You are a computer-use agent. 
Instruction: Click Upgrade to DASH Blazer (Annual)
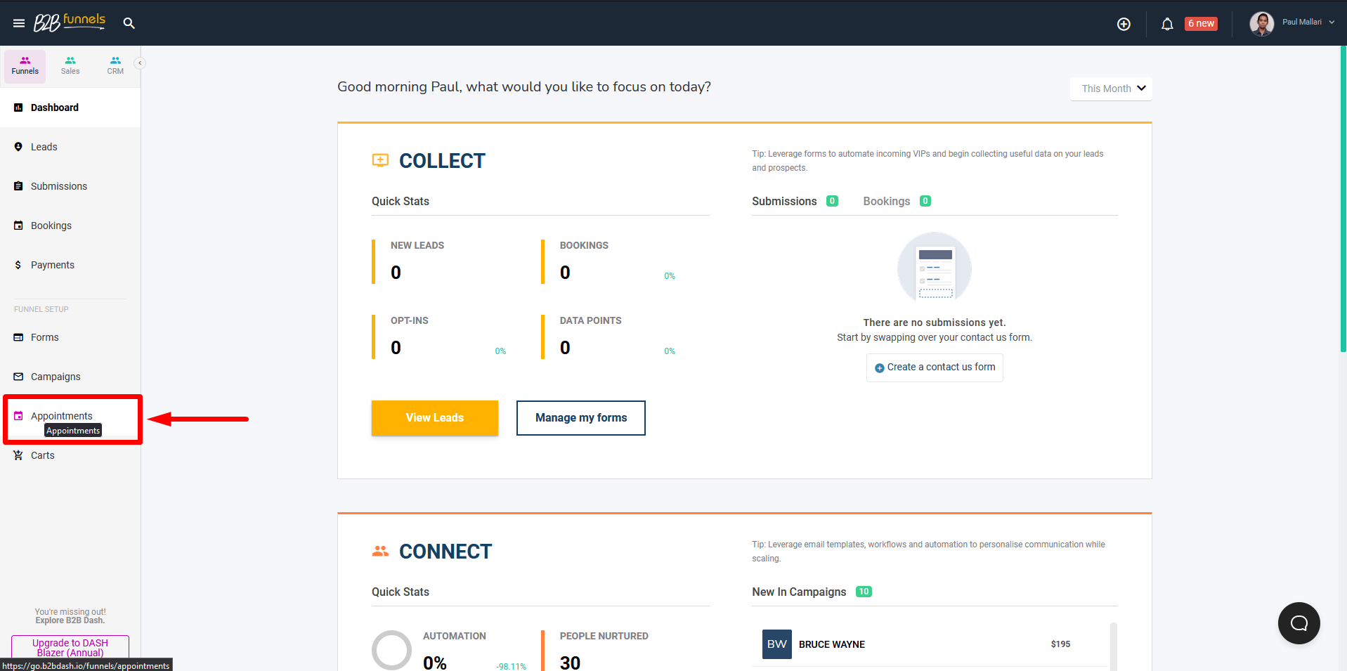click(x=70, y=647)
